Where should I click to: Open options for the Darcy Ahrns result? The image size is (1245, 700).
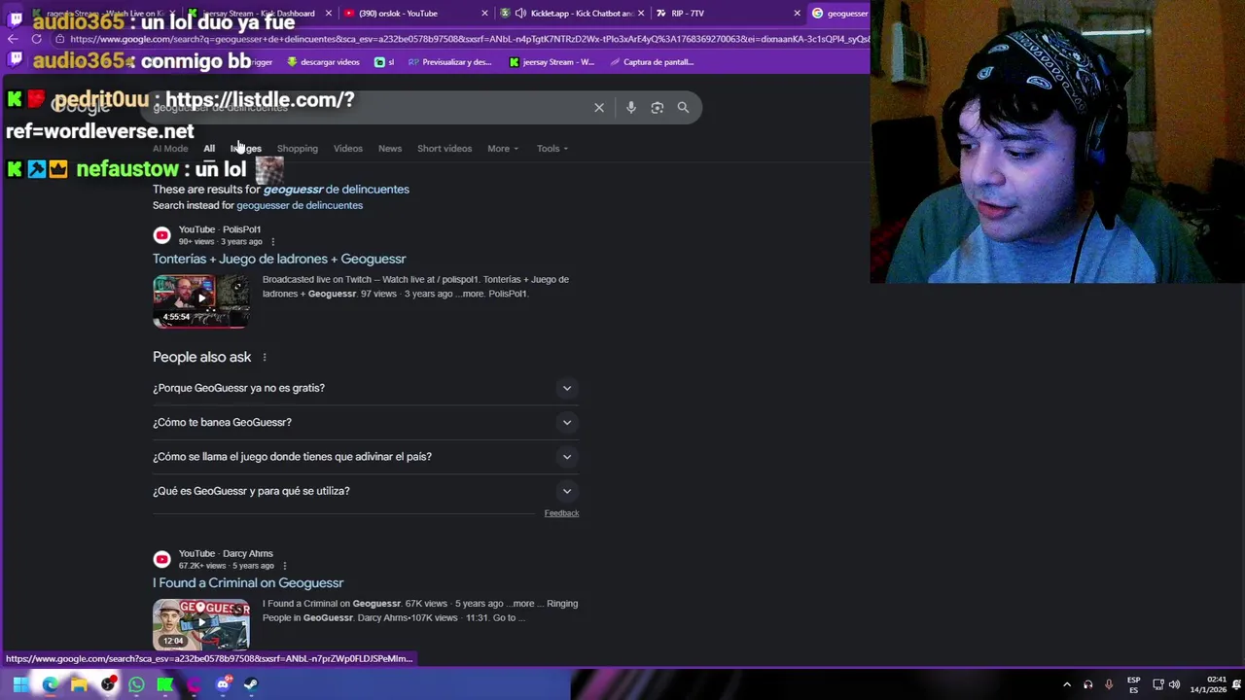point(284,566)
